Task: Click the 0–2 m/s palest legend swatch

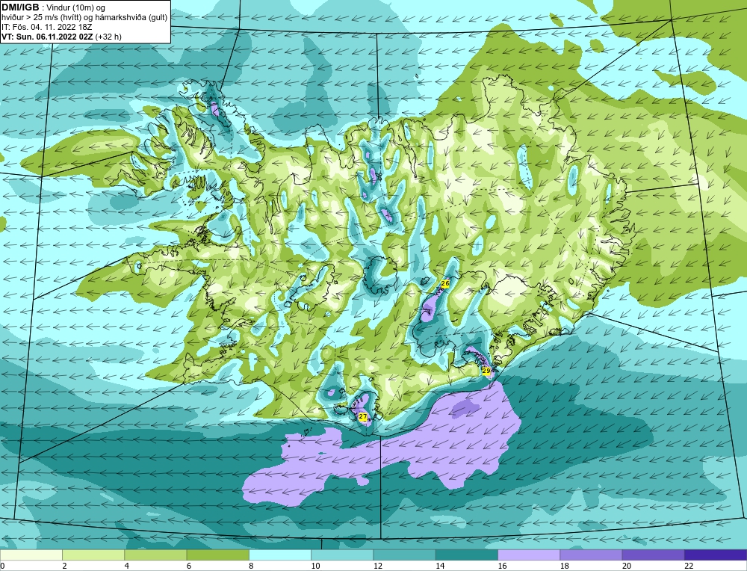Action: [x=31, y=555]
